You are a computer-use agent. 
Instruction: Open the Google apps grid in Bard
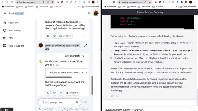click(89, 14)
